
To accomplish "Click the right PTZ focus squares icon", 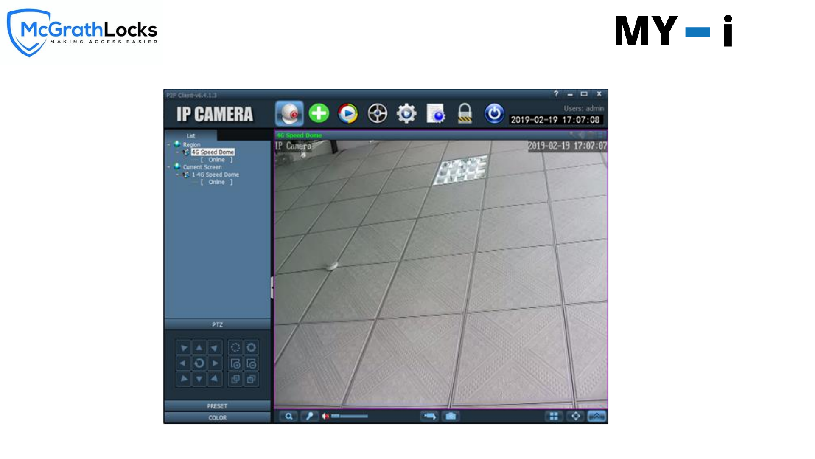I will click(x=251, y=379).
